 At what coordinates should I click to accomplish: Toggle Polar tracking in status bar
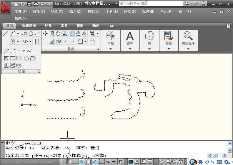tap(81, 161)
